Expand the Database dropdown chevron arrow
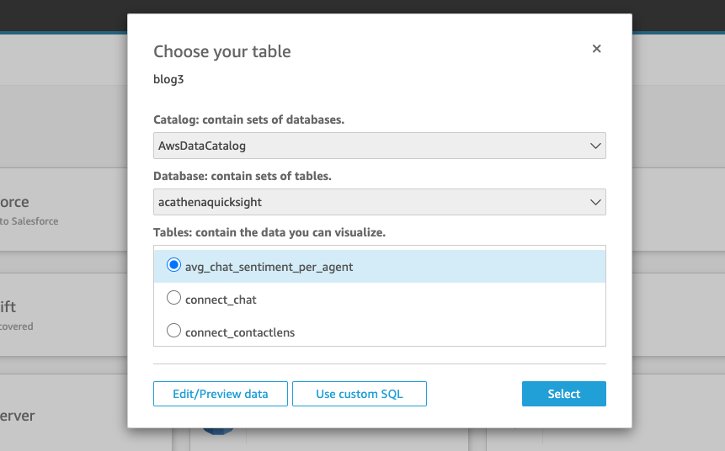Screen dimensions: 725x451 point(596,202)
